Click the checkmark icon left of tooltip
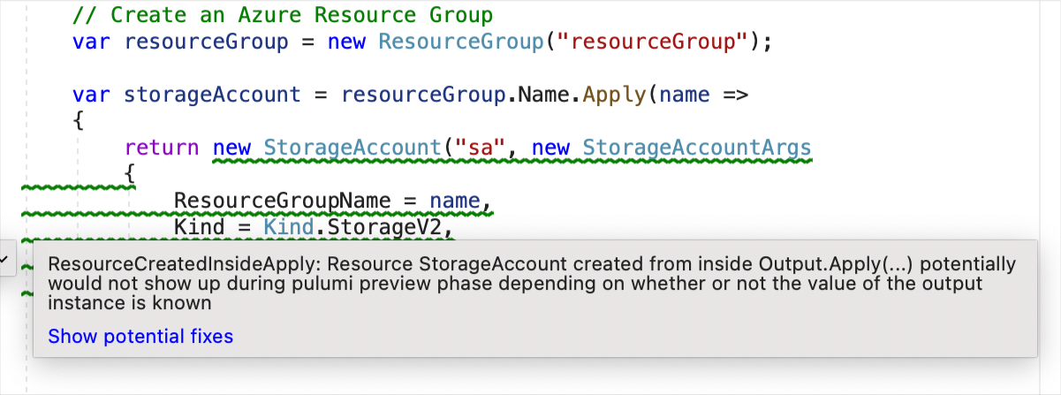 4,259
